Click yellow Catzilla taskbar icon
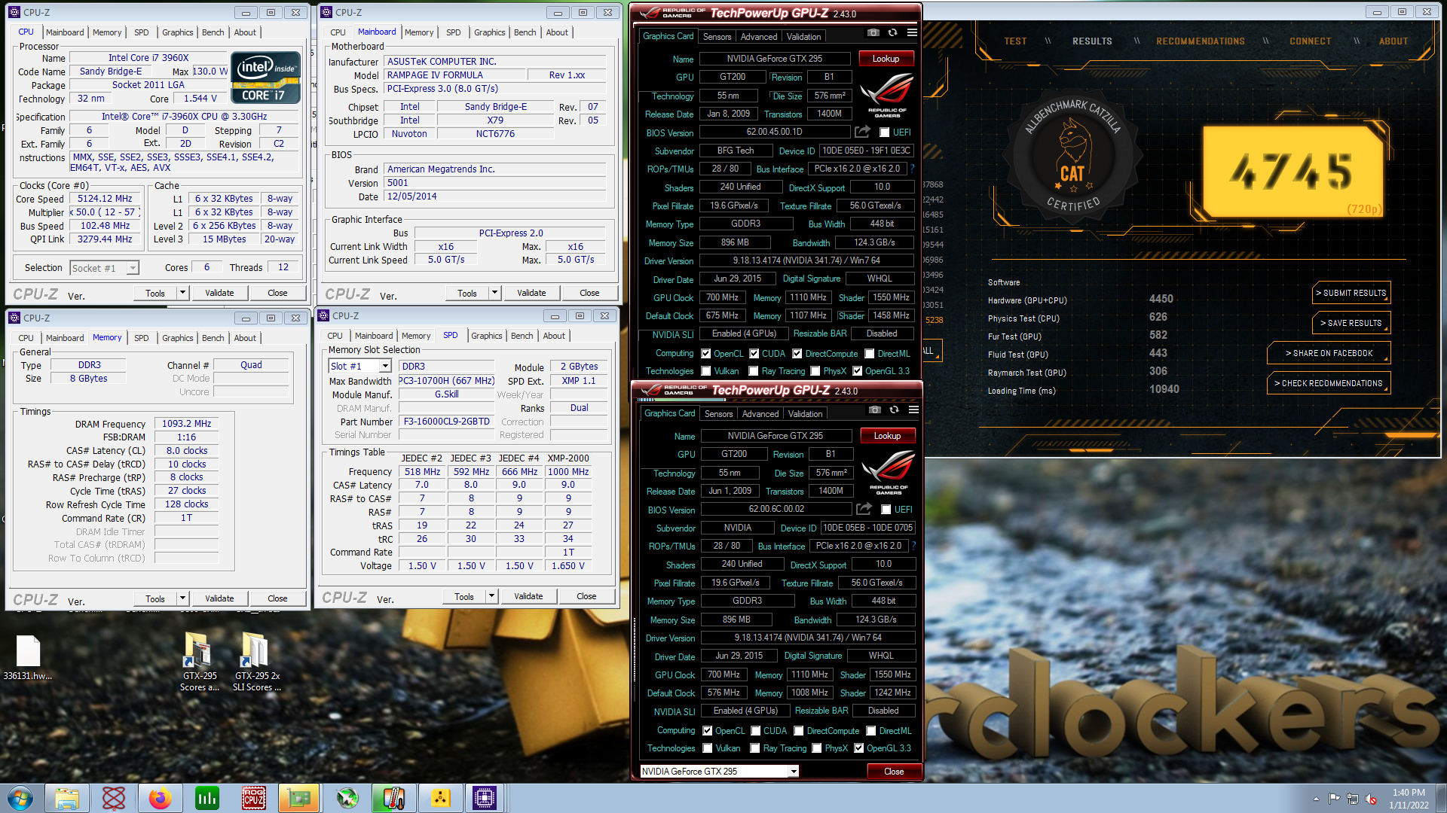This screenshot has height=813, width=1447. (x=440, y=798)
